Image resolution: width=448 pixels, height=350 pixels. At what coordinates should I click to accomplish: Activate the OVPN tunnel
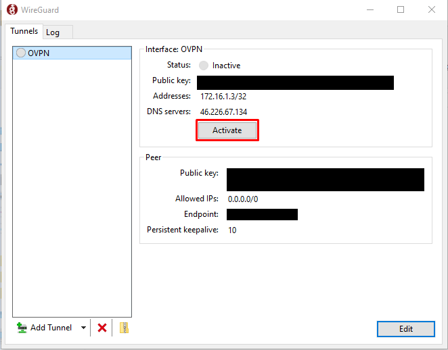(227, 130)
